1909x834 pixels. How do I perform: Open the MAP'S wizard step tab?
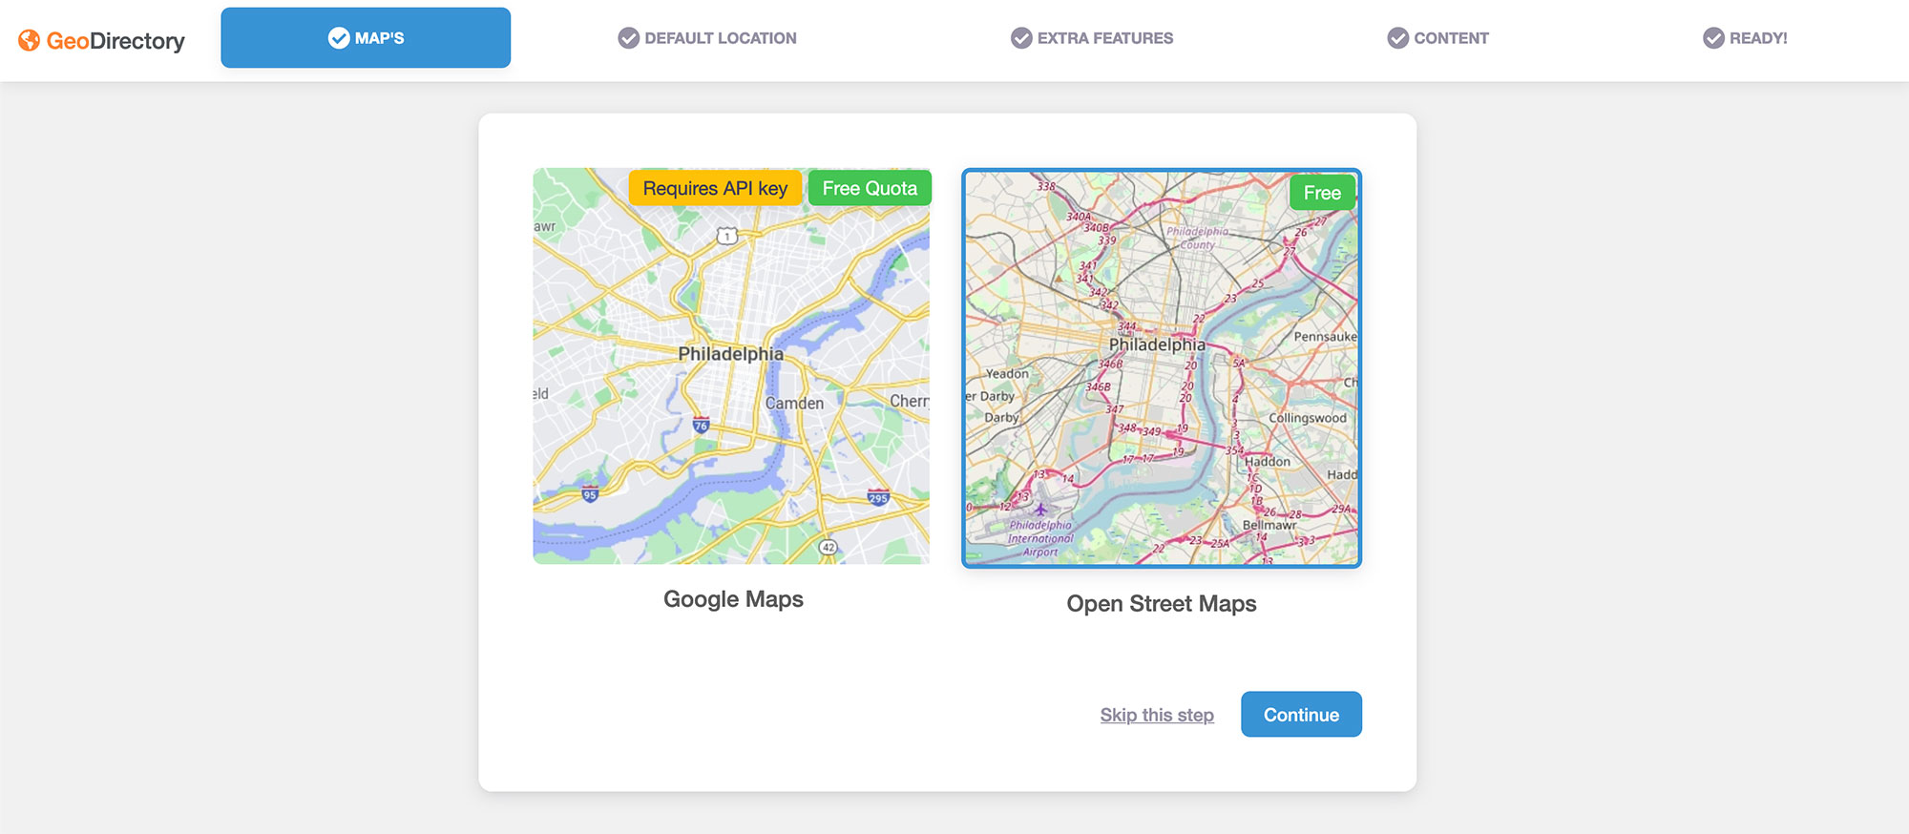[366, 38]
